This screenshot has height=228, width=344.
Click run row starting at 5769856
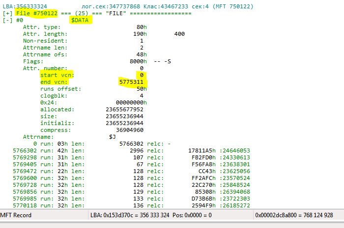(x=131, y=192)
